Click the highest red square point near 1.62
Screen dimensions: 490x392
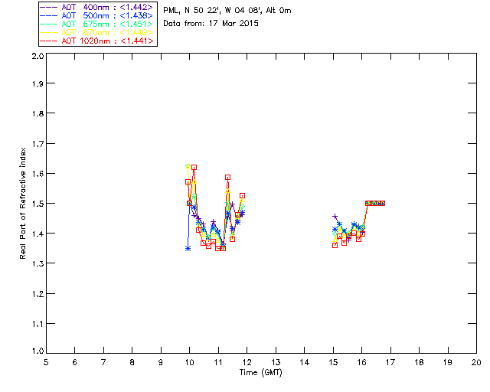[x=194, y=168]
